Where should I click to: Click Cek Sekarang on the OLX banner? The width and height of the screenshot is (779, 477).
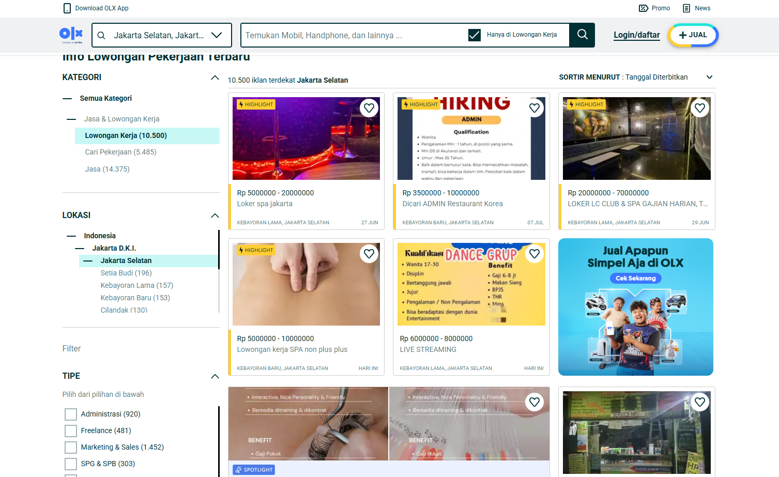[x=635, y=278]
